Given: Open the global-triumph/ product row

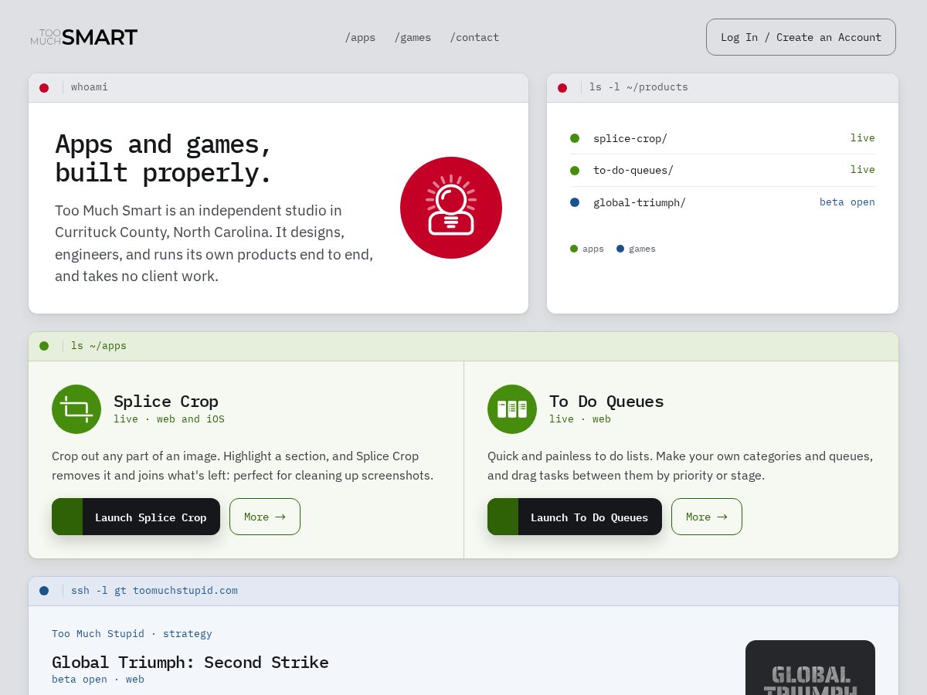Looking at the screenshot, I should (x=722, y=202).
